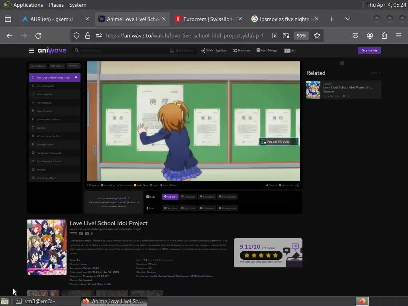Image resolution: width=408 pixels, height=306 pixels.
Task: Open the Slice of Life genre link
Action: pyautogui.click(x=104, y=284)
